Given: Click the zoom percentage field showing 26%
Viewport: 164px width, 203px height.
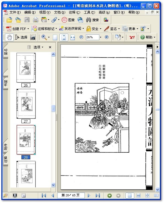Looking at the screenshot, I should tap(92, 37).
